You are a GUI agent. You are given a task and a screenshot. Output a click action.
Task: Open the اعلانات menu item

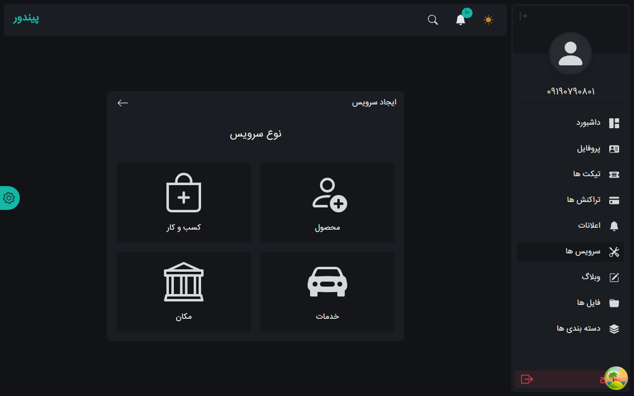[571, 226]
